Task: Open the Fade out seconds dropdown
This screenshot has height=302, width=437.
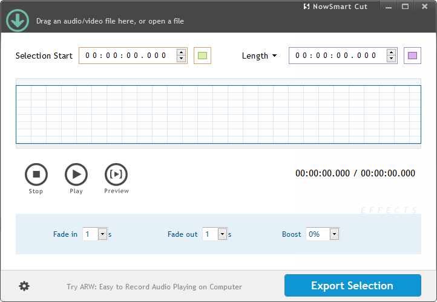Action: coord(222,234)
